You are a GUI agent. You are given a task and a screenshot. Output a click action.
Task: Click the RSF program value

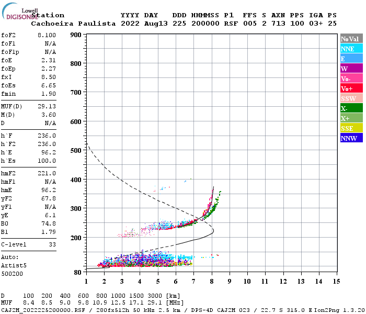click(x=231, y=24)
